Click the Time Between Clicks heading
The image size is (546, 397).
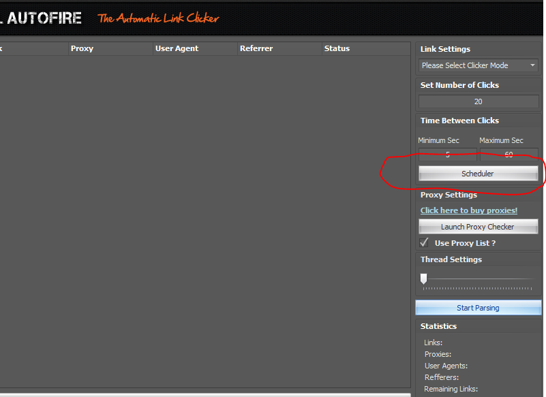coord(459,121)
